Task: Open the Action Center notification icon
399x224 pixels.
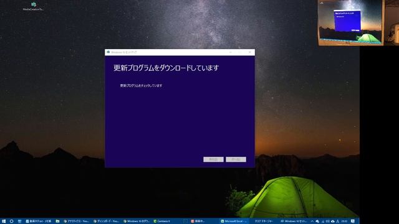Action: coord(353,222)
